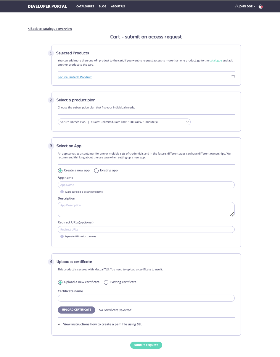Navigate to the BLOG section
The height and width of the screenshot is (357, 280).
[x=102, y=6]
